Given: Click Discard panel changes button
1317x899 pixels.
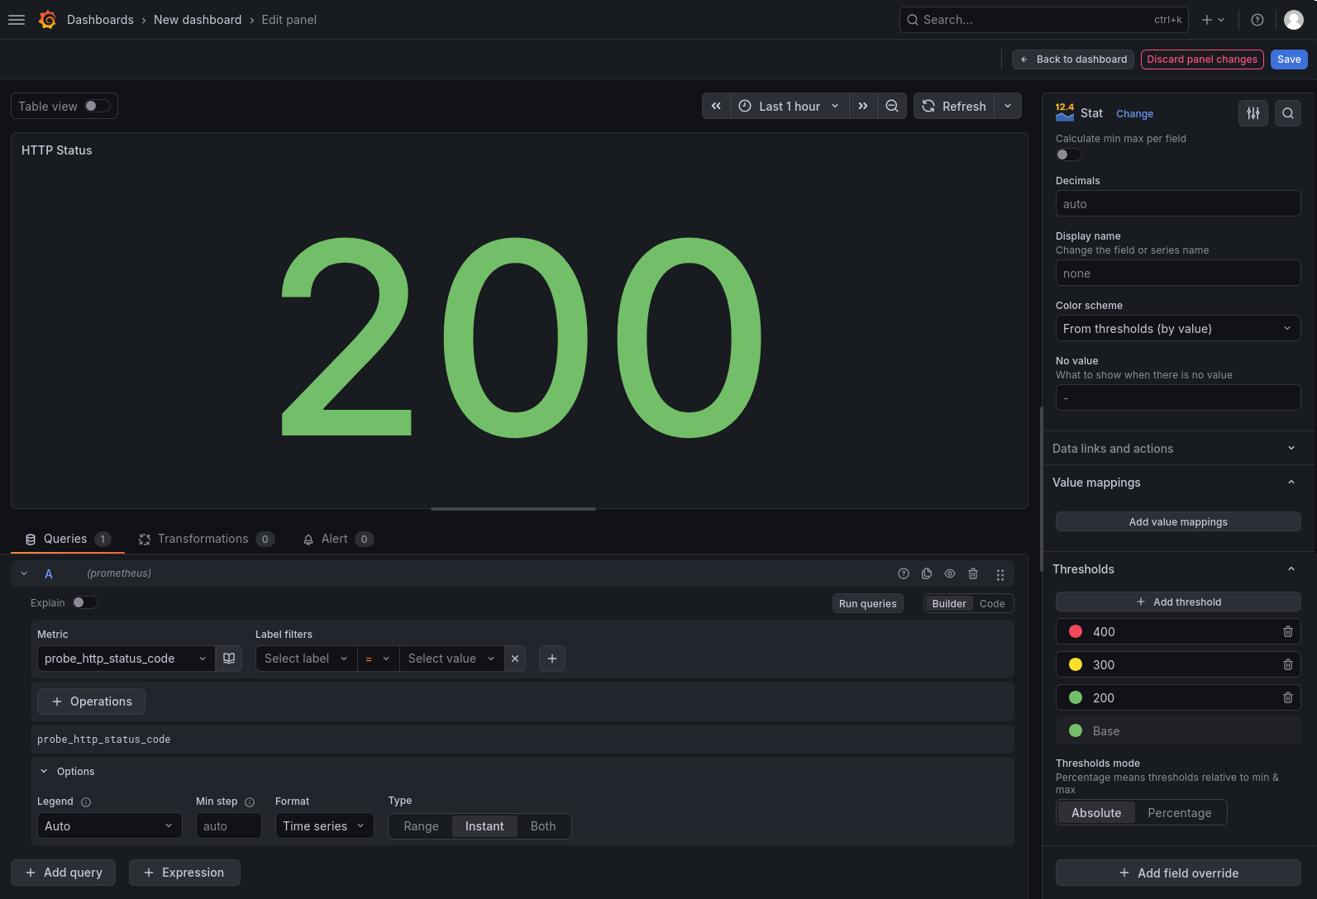Looking at the screenshot, I should click(1202, 59).
